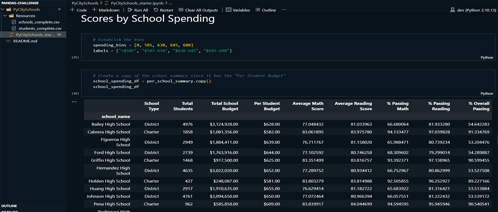Add a new Markdown cell
This screenshot has width=498, height=212.
[106, 10]
